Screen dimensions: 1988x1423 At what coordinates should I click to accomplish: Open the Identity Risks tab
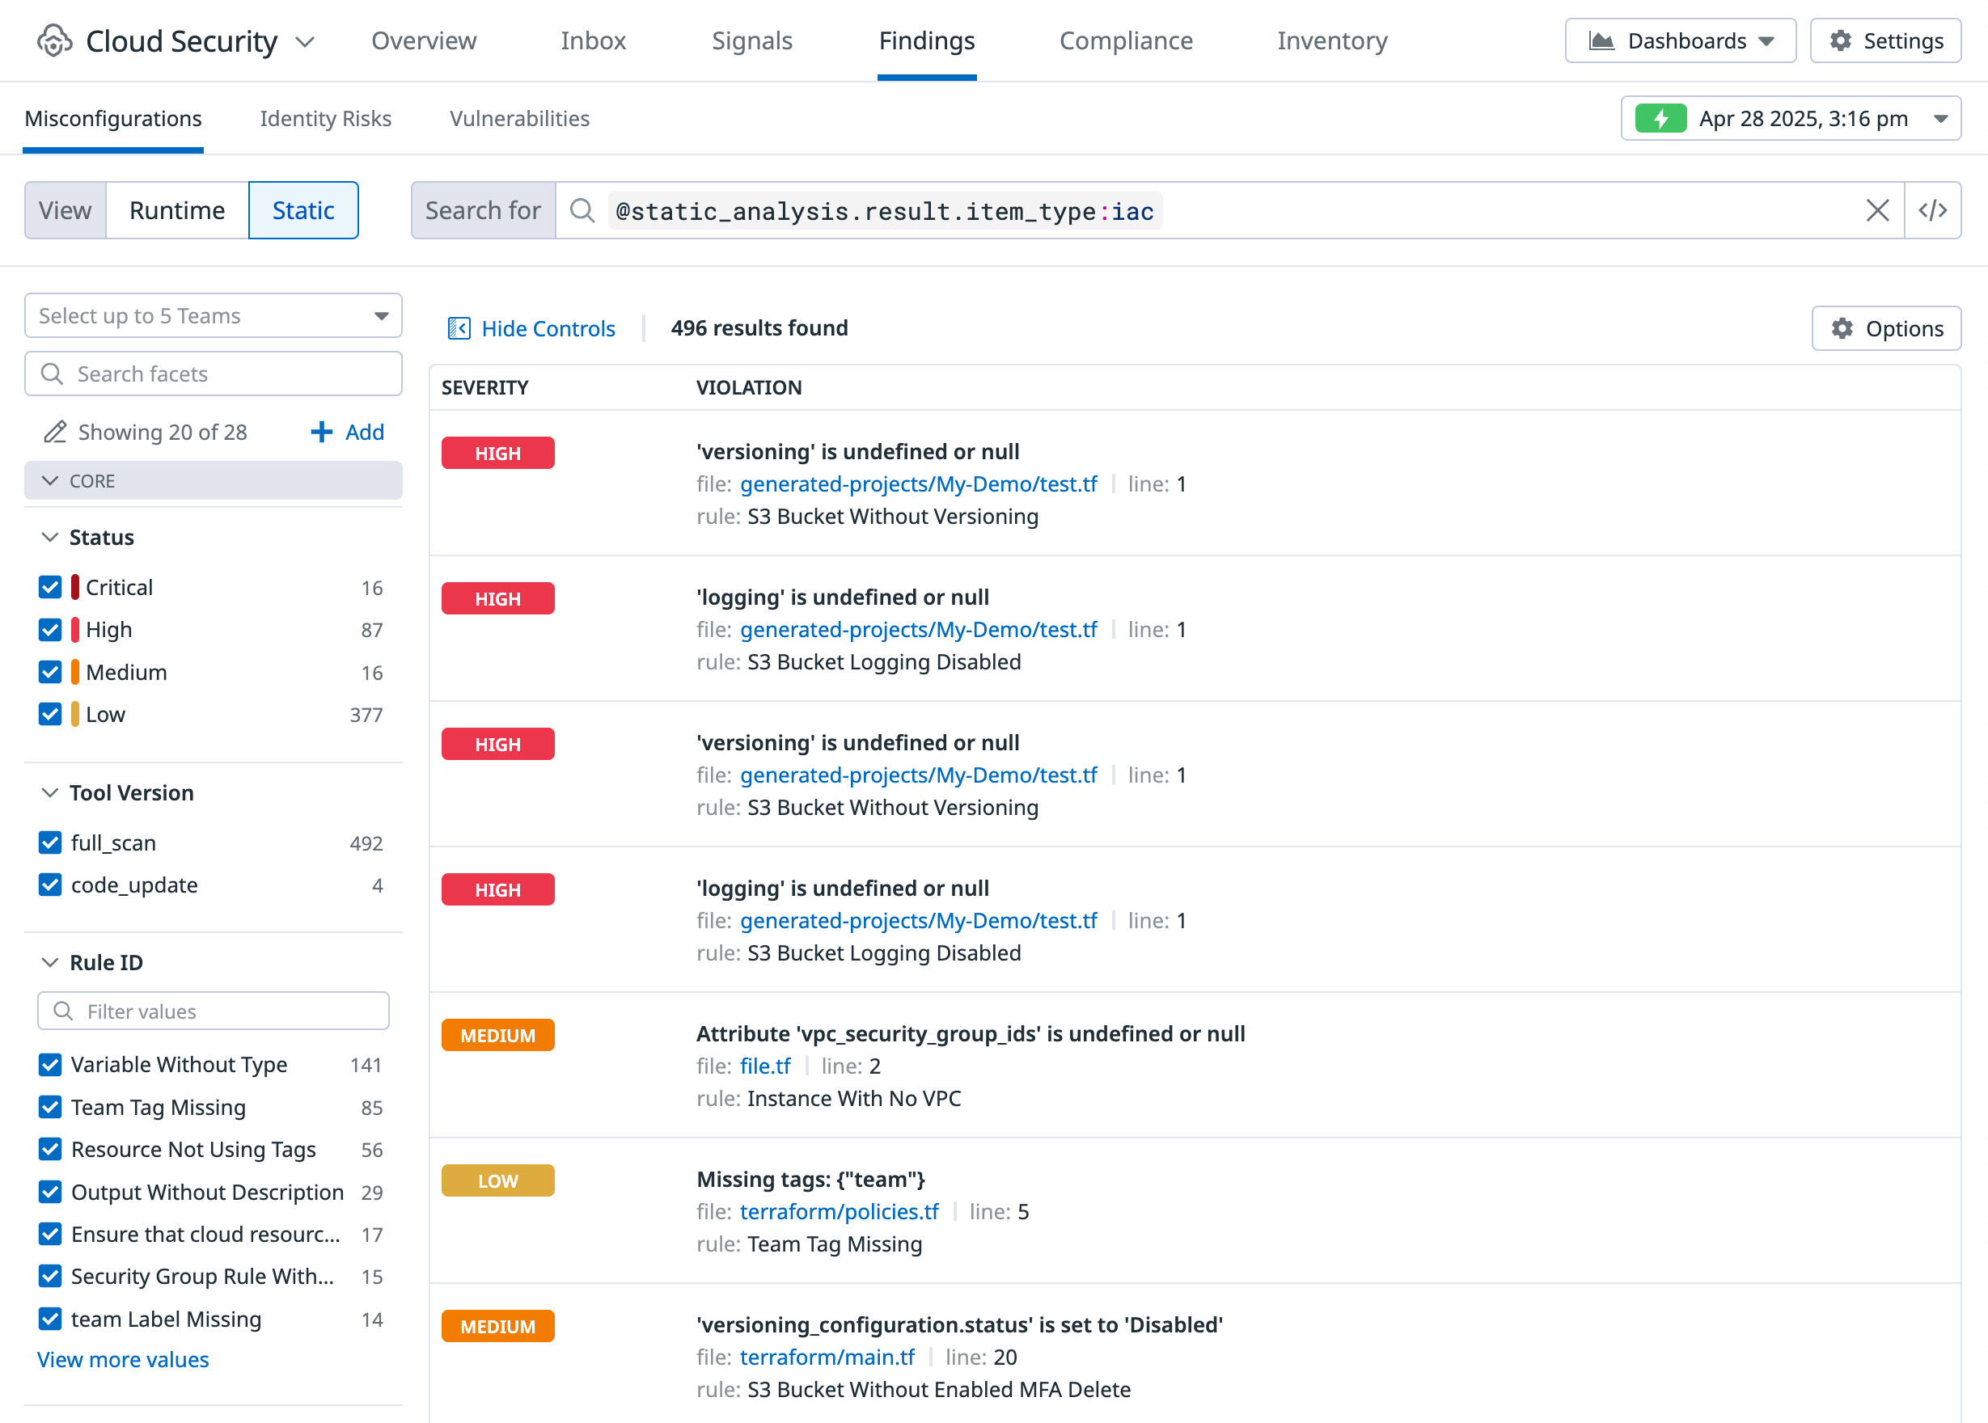tap(325, 118)
